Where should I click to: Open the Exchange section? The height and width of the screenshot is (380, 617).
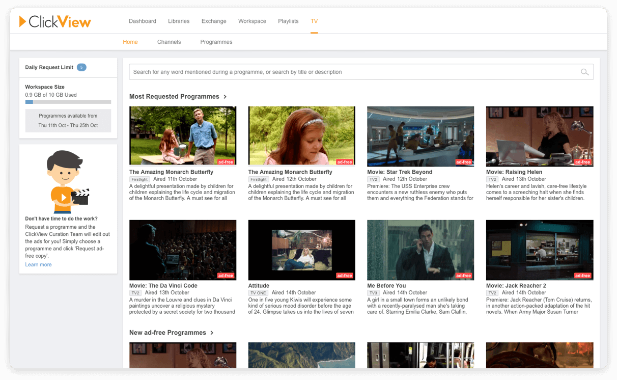(x=214, y=21)
